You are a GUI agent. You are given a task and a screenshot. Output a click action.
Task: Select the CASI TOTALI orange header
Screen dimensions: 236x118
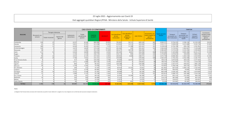click(x=138, y=36)
